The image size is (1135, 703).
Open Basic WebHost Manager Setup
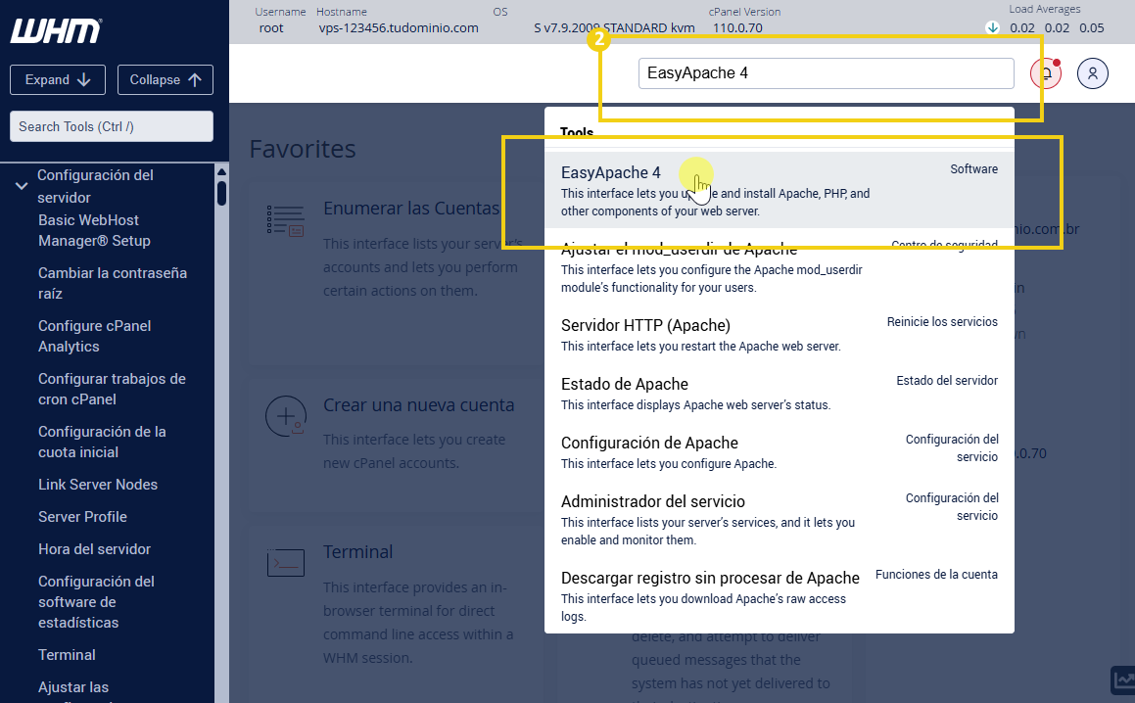pos(94,230)
